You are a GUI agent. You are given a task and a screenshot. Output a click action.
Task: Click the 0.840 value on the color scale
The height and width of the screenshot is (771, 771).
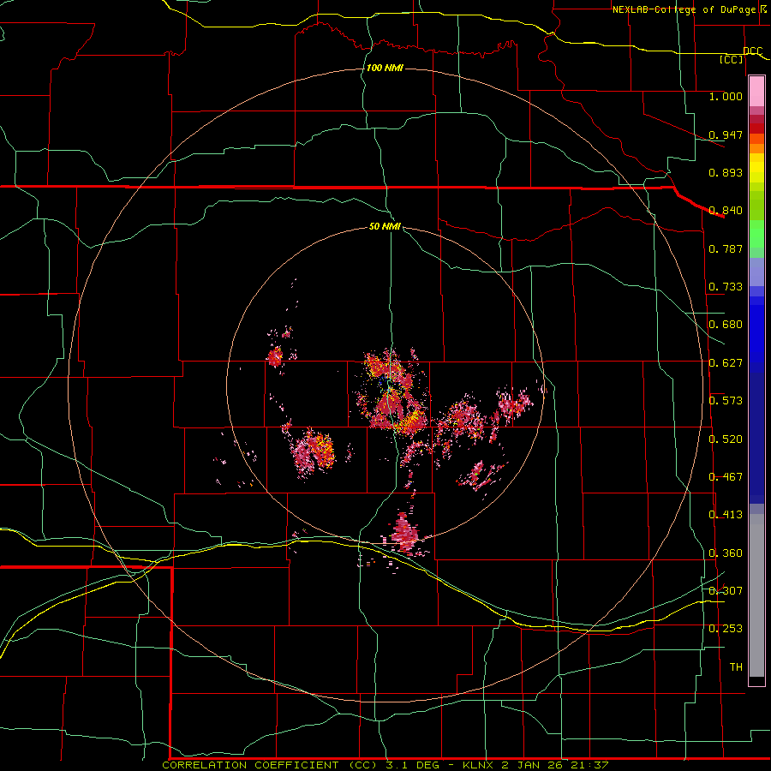pos(726,211)
